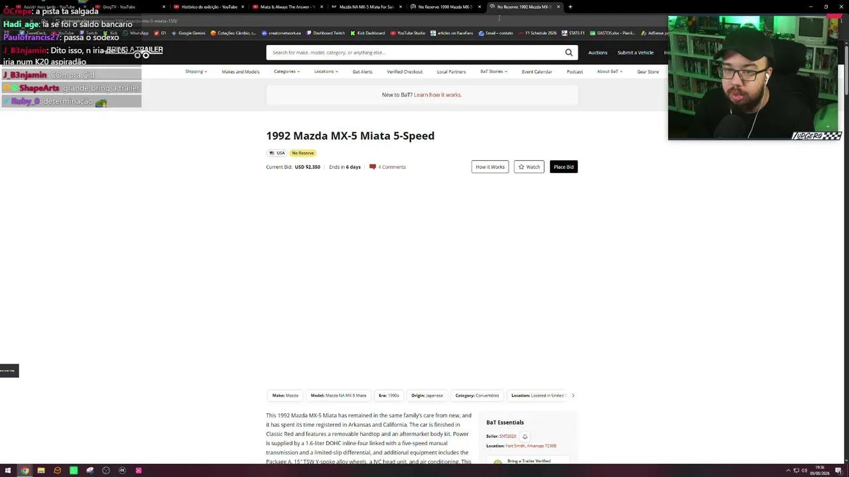Show hidden system tray icons

click(x=788, y=470)
